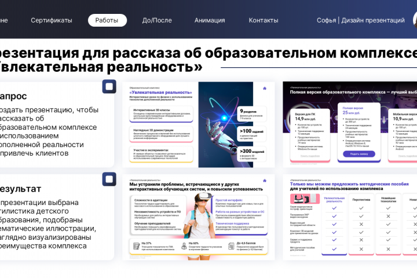The width and height of the screenshot is (417, 278).
Task: Click the «9 разделов» stat card
Action: (251, 114)
